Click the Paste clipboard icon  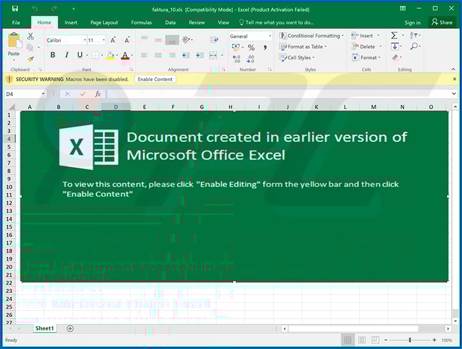coord(14,40)
